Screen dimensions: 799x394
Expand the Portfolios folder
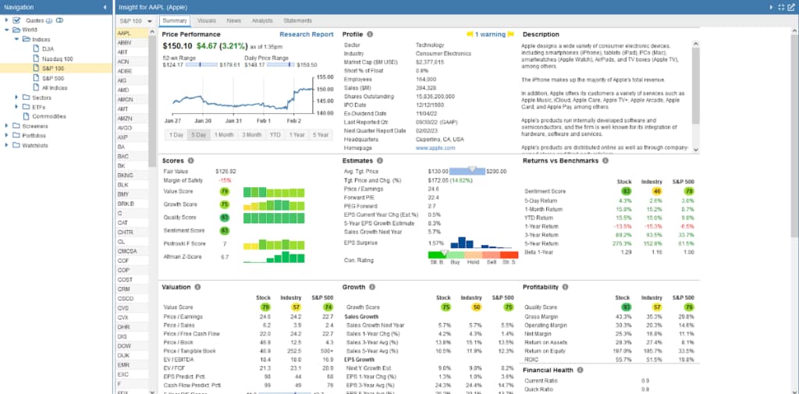(x=6, y=136)
